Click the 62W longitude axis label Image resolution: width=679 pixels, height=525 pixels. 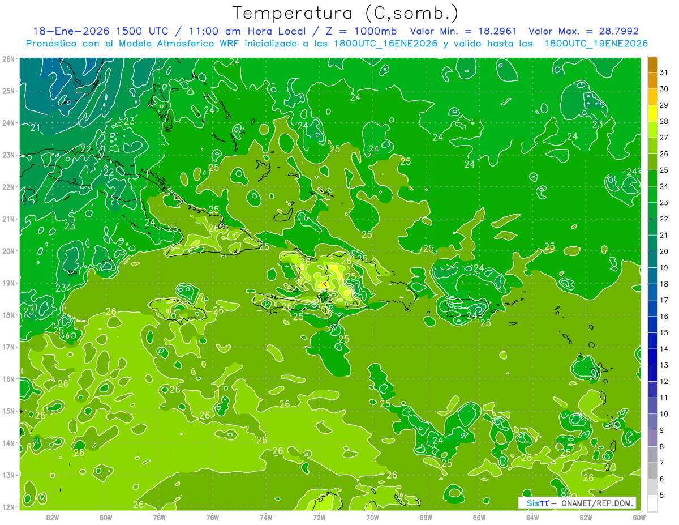pyautogui.click(x=586, y=517)
